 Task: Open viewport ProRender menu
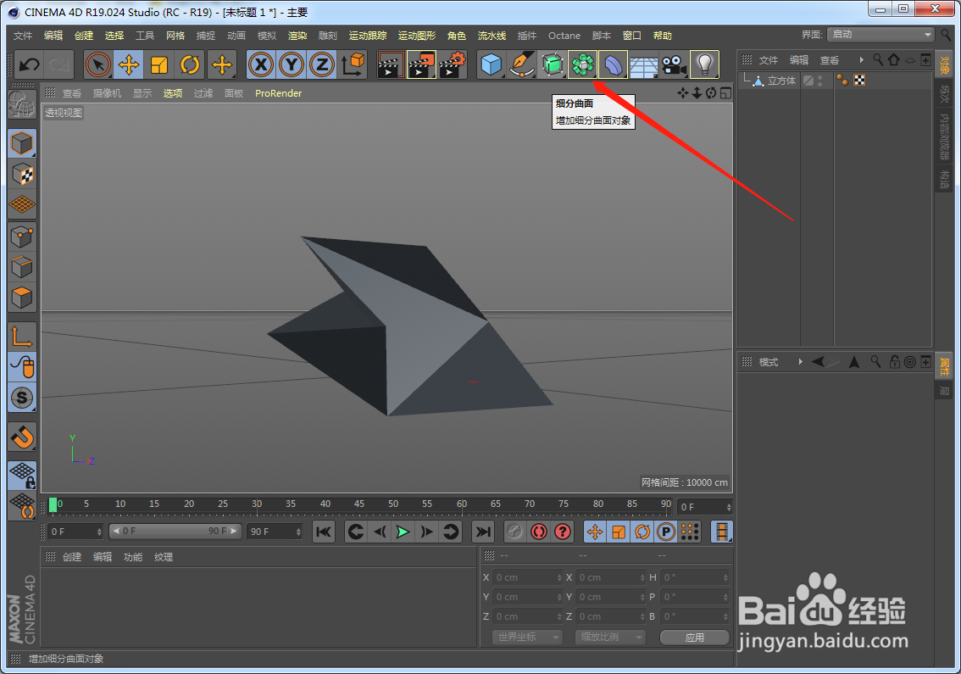tap(278, 93)
